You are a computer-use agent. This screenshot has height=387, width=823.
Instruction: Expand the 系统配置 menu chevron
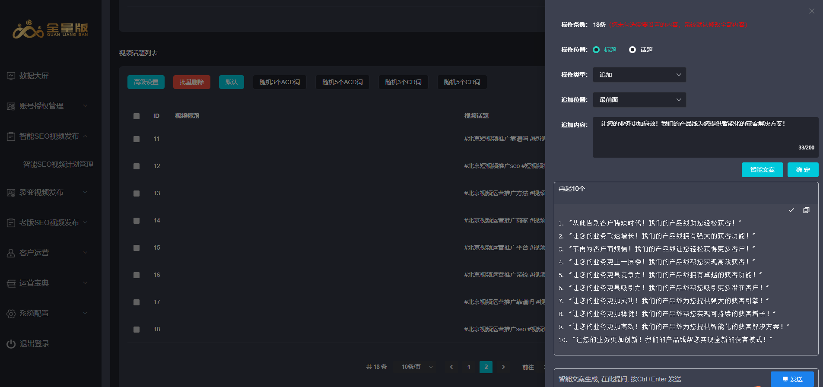85,313
